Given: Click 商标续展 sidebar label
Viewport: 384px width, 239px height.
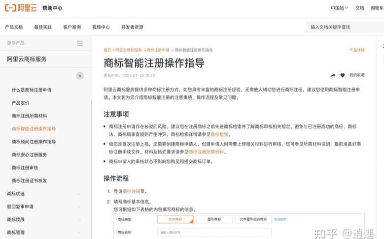Looking at the screenshot, I should pyautogui.click(x=16, y=219).
